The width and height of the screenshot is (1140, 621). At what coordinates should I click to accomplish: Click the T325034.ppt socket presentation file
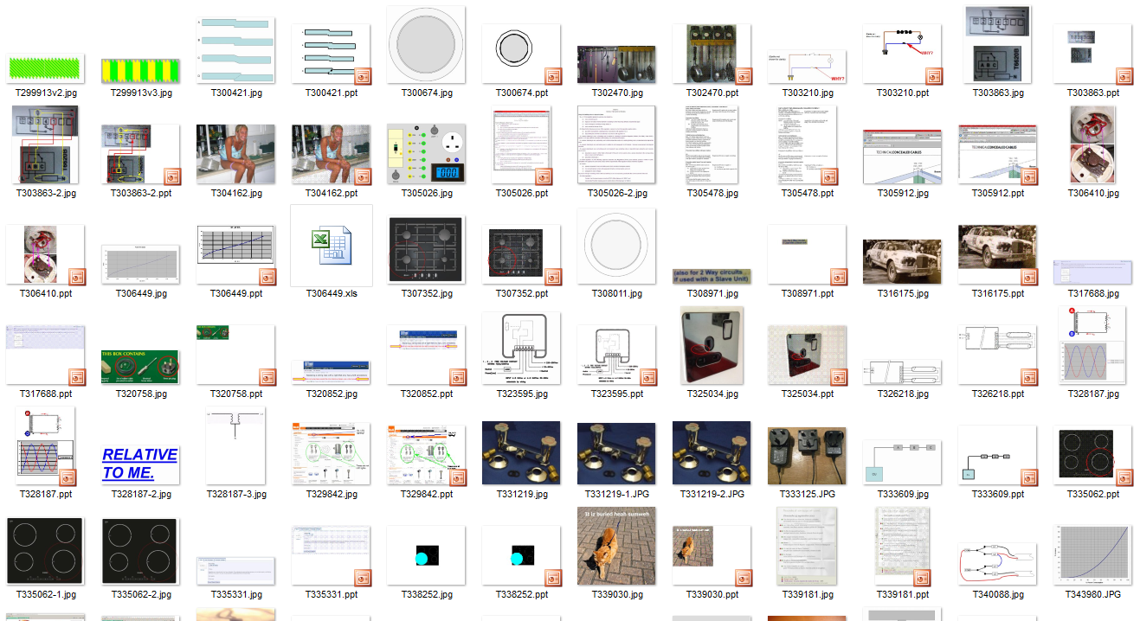tap(807, 355)
